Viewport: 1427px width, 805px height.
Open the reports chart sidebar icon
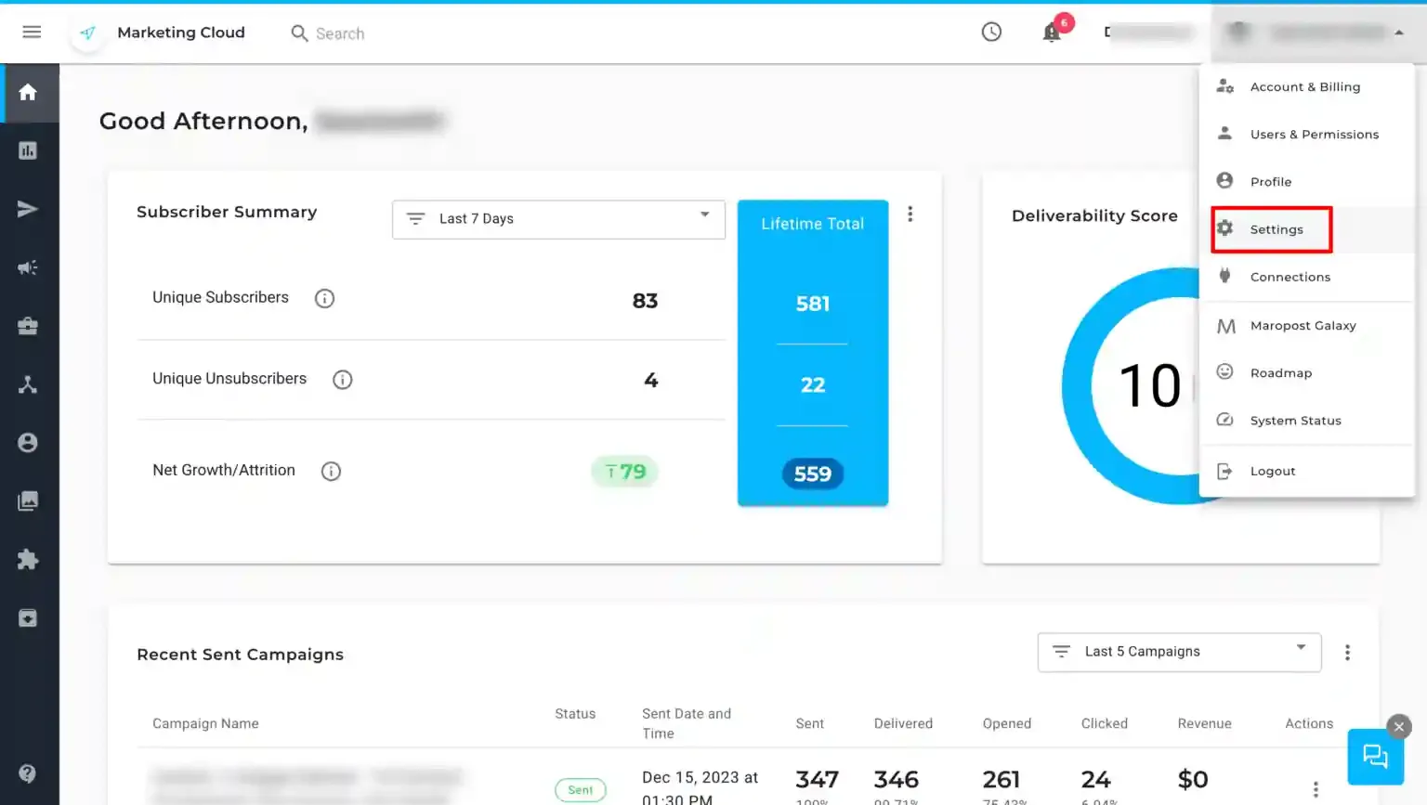(x=28, y=150)
